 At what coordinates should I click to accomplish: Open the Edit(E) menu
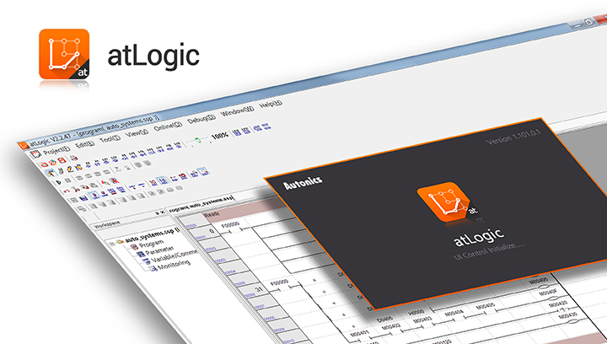coord(85,144)
